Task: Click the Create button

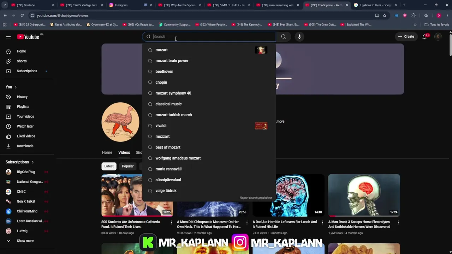Action: pos(406,37)
